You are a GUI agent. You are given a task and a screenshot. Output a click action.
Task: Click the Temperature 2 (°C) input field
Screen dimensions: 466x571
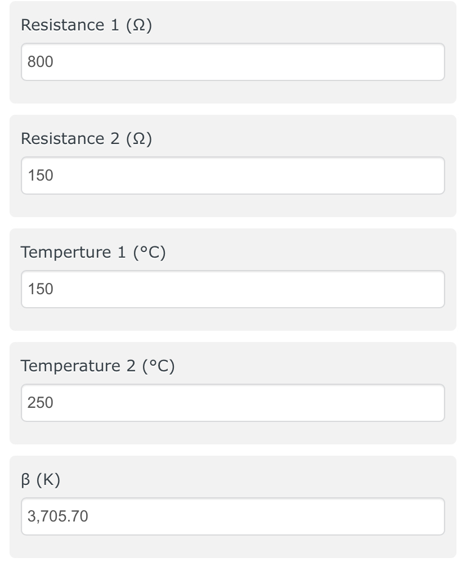pos(232,403)
